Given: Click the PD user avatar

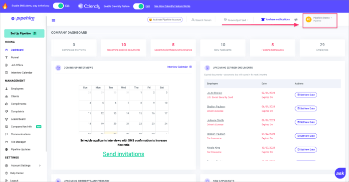Looking at the screenshot, I should tap(309, 20).
